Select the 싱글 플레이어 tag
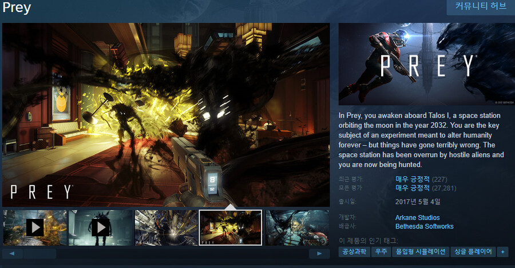This screenshot has width=515, height=268. (x=474, y=251)
